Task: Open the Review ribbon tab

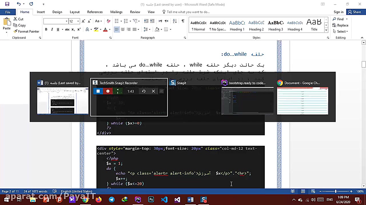Action: (x=135, y=12)
